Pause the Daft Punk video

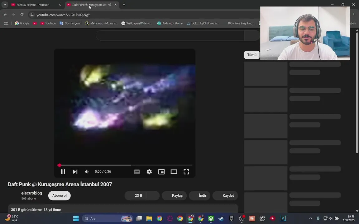tap(63, 172)
